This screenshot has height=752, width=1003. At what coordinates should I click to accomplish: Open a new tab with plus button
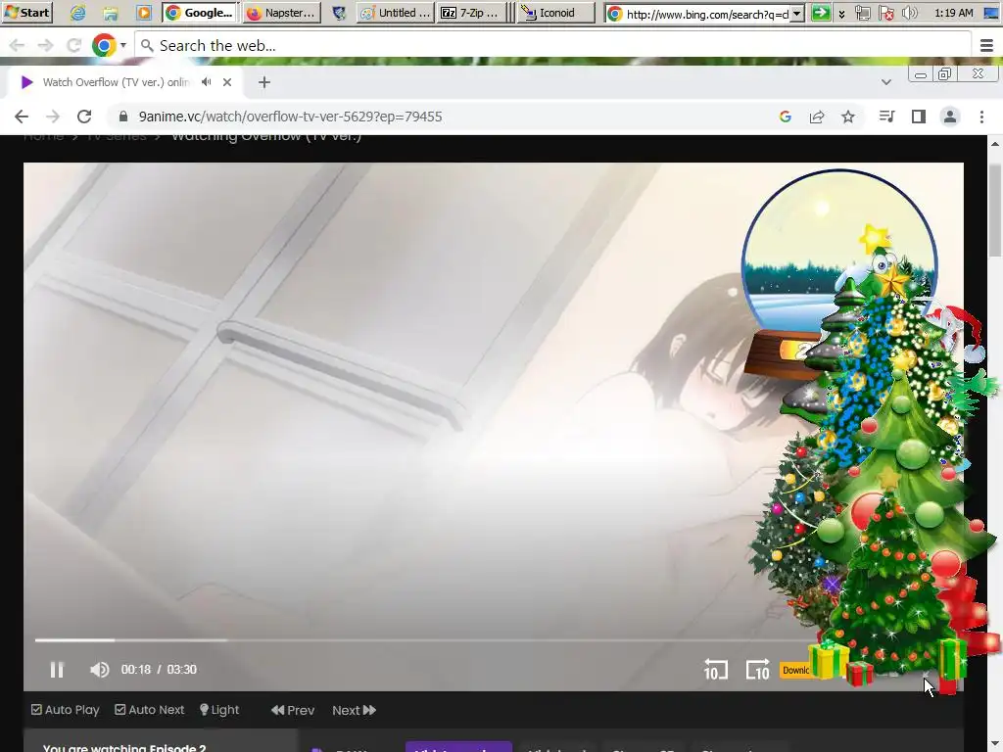[264, 82]
